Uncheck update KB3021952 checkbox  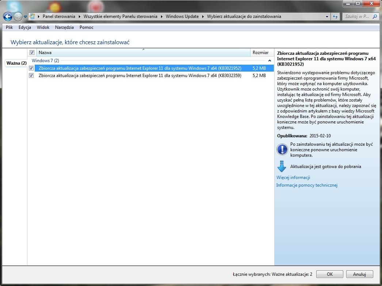coord(31,68)
